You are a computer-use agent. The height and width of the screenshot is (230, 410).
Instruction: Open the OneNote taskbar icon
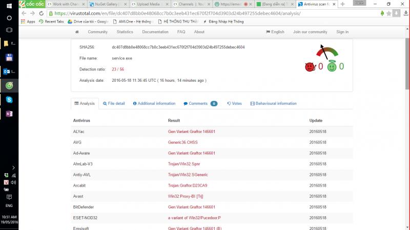tap(9, 113)
